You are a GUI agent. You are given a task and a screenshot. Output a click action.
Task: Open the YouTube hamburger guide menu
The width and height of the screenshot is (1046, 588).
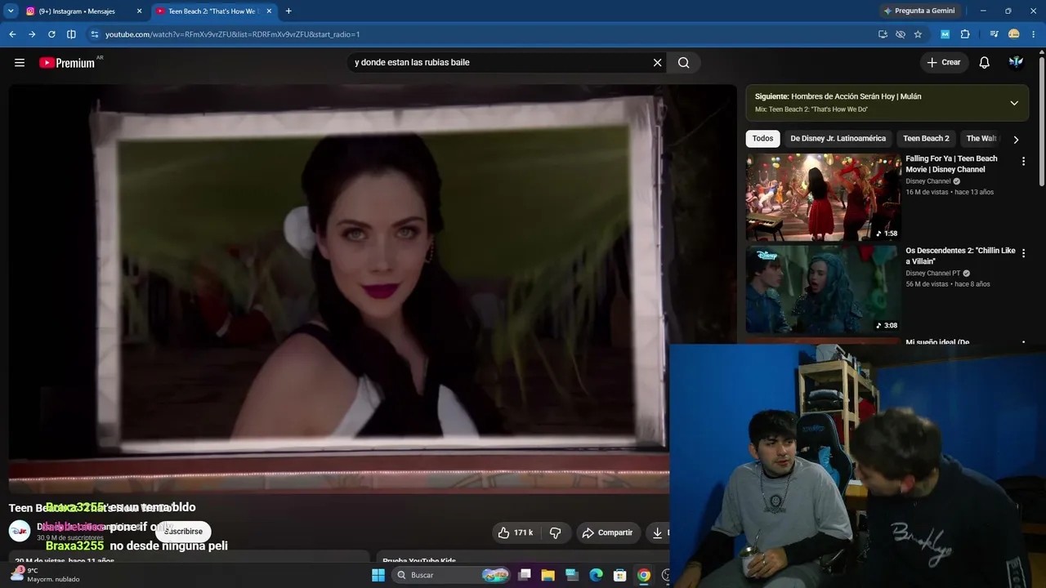click(20, 63)
